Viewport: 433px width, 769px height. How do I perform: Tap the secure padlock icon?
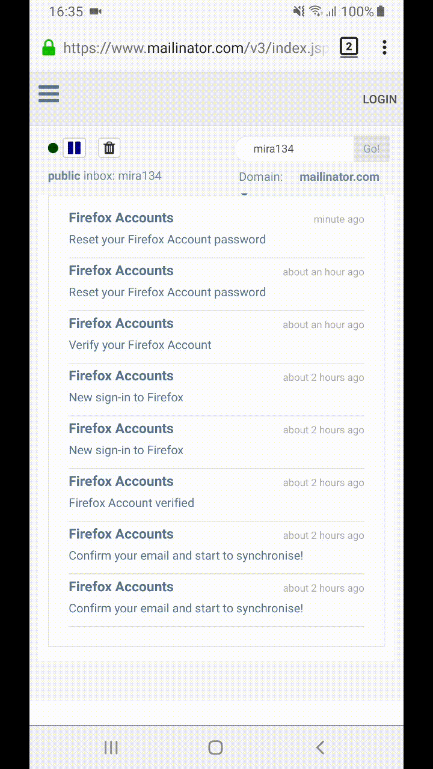coord(49,47)
